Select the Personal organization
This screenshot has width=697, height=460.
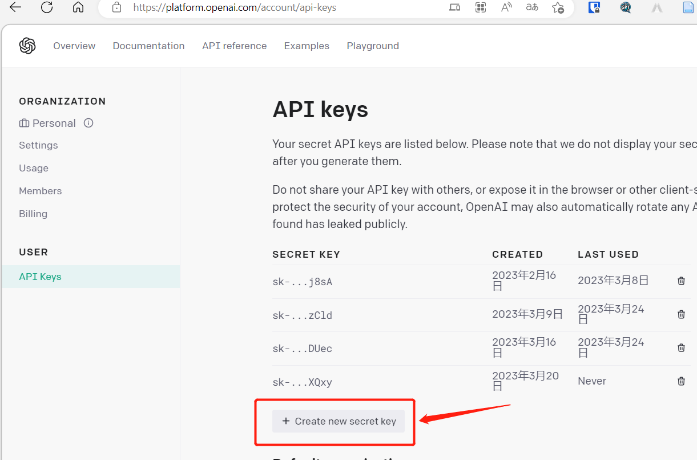(x=47, y=123)
